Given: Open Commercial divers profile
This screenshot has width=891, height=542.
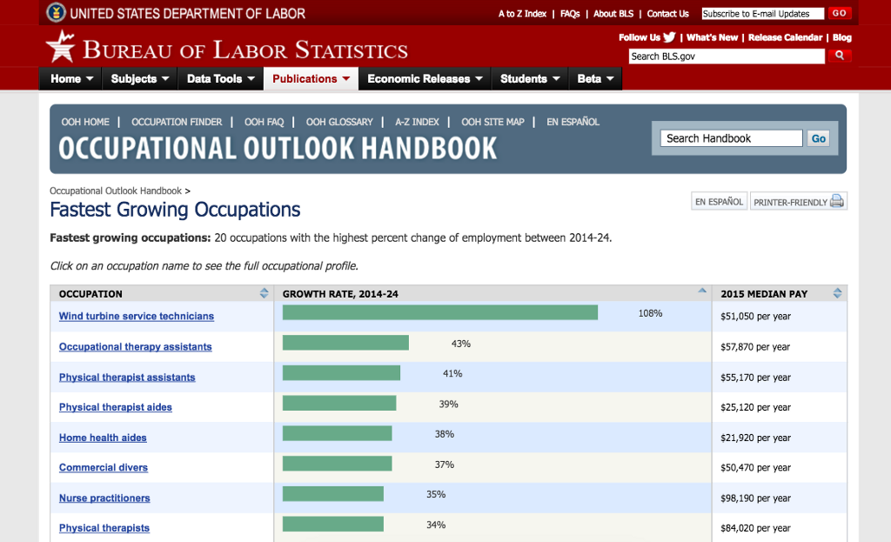Looking at the screenshot, I should tap(104, 467).
